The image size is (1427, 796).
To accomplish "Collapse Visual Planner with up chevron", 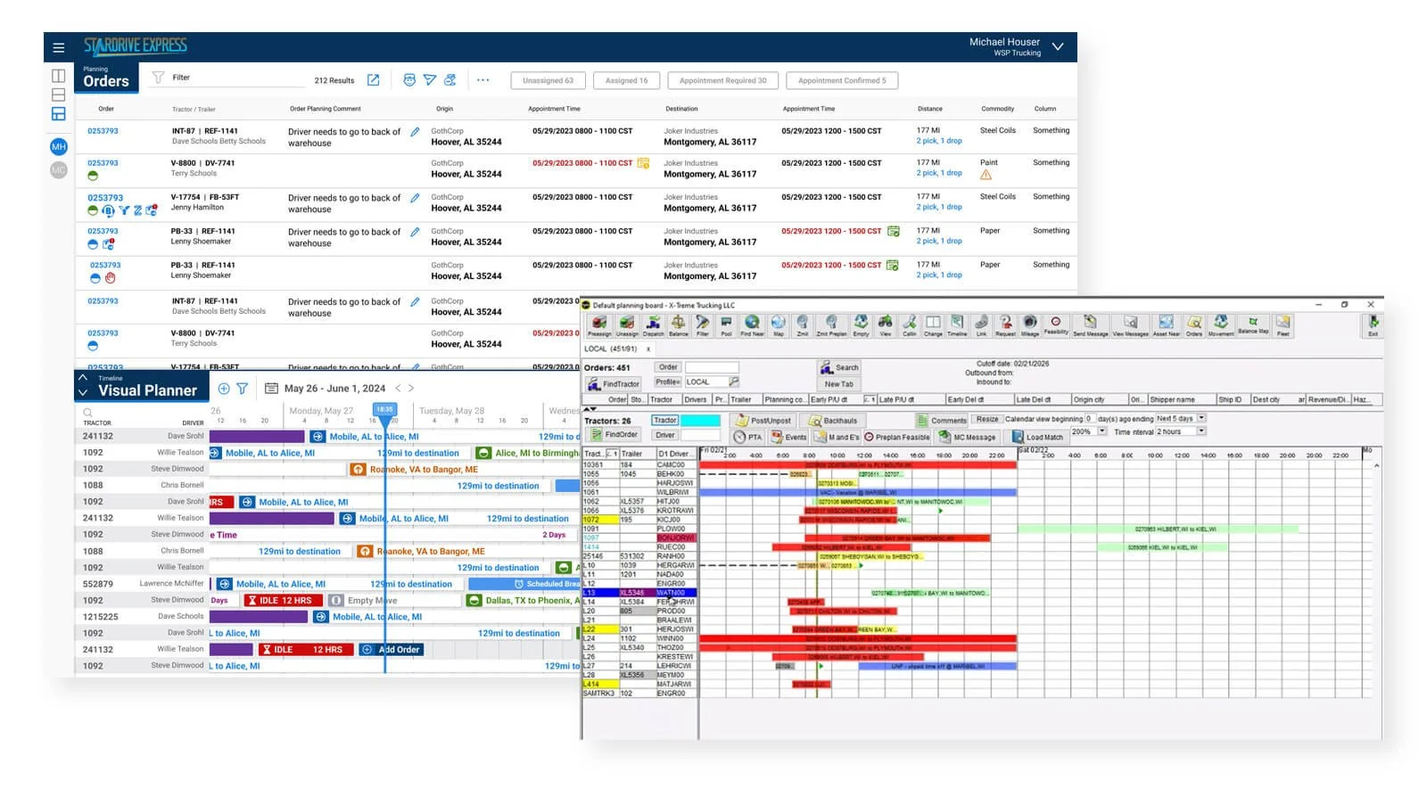I will click(83, 378).
